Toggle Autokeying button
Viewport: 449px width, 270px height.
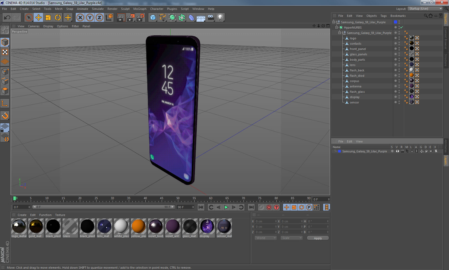pyautogui.click(x=269, y=207)
